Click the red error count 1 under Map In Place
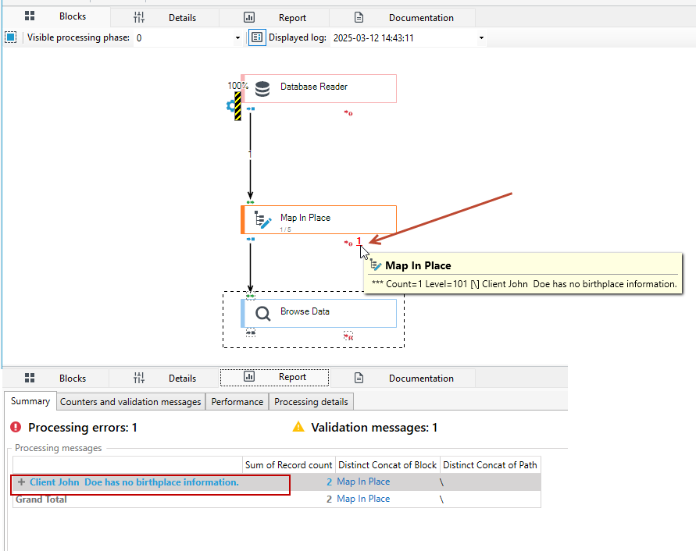The height and width of the screenshot is (551, 696). point(359,241)
